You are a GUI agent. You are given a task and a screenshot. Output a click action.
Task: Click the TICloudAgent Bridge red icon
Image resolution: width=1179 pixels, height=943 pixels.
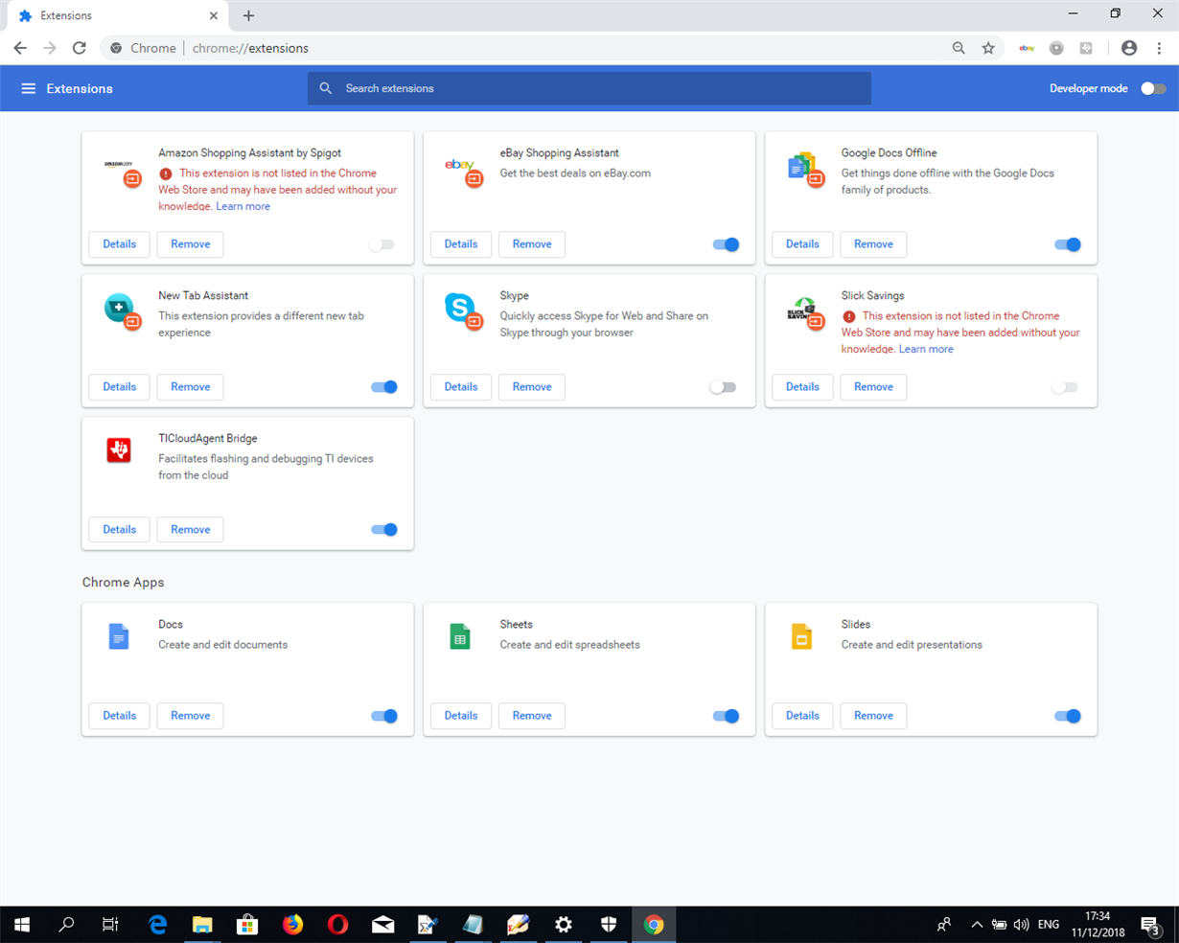[x=119, y=449]
